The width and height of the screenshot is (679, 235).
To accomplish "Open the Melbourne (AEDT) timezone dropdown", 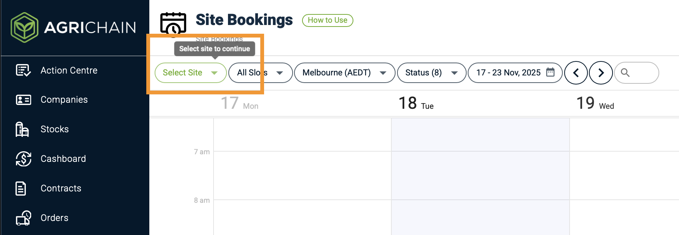I will (344, 73).
